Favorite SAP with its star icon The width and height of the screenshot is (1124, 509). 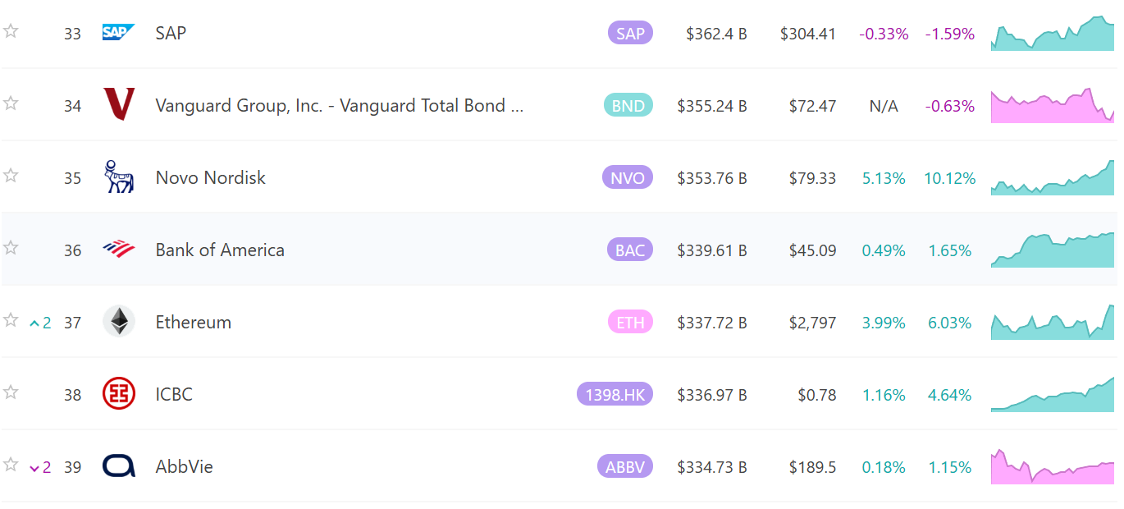(11, 31)
